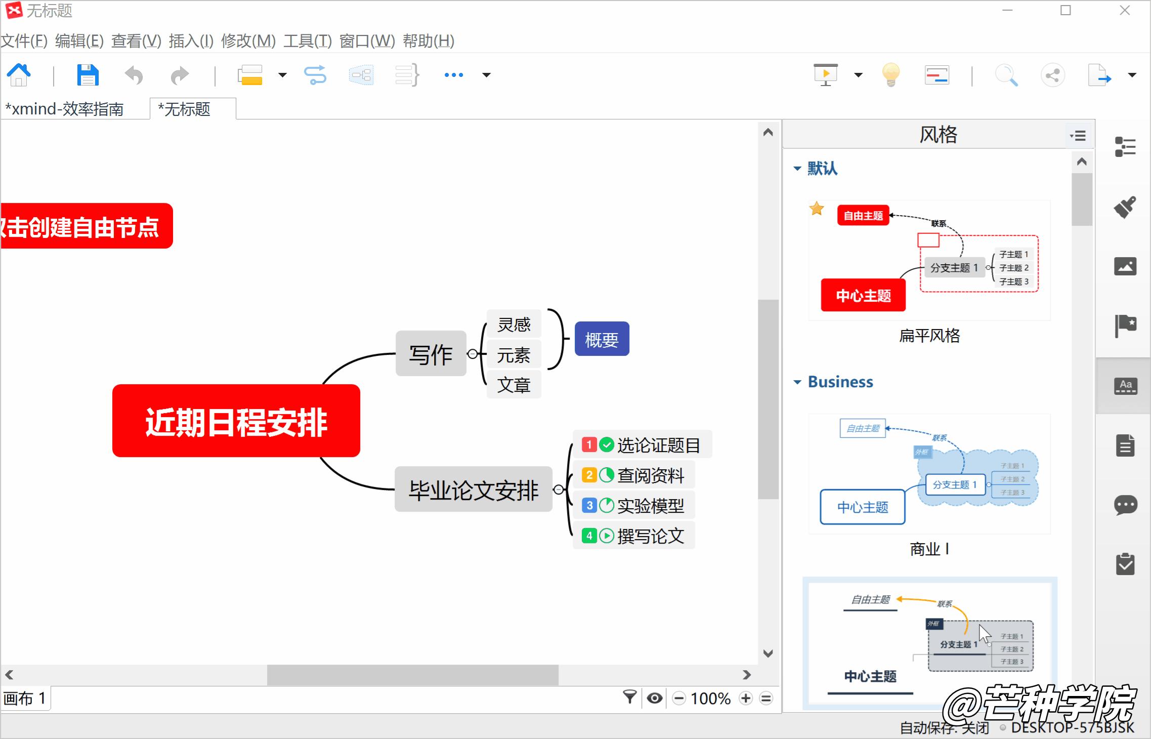Open the Format paintbrush sidebar panel
This screenshot has width=1151, height=739.
[x=1125, y=207]
